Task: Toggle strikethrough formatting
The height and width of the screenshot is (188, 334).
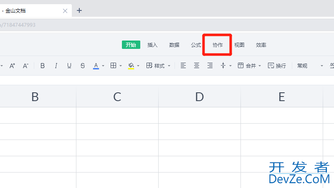Action: coord(83,66)
